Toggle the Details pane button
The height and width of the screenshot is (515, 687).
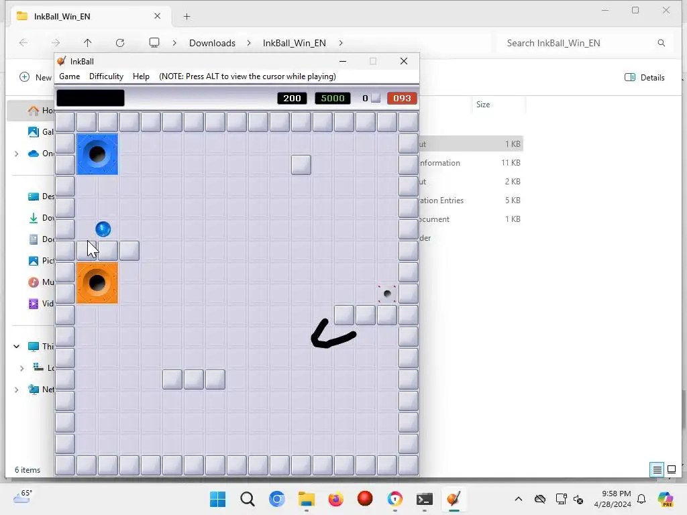tap(645, 78)
